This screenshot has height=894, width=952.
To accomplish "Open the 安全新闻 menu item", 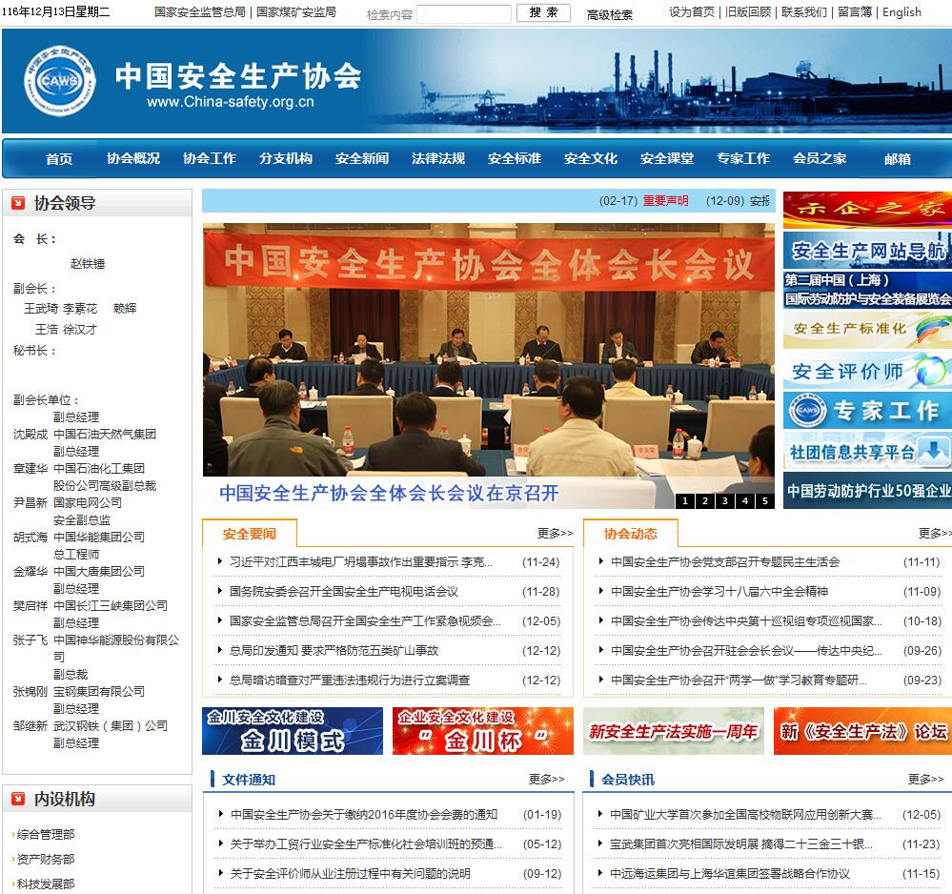I will (362, 158).
